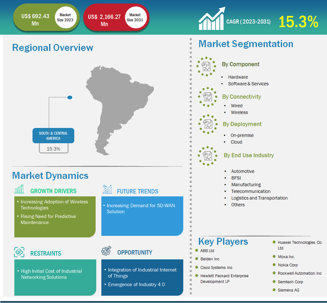Screen dimensions: 327x303
Task: Open the Regional Overview heading
Action: (x=53, y=48)
